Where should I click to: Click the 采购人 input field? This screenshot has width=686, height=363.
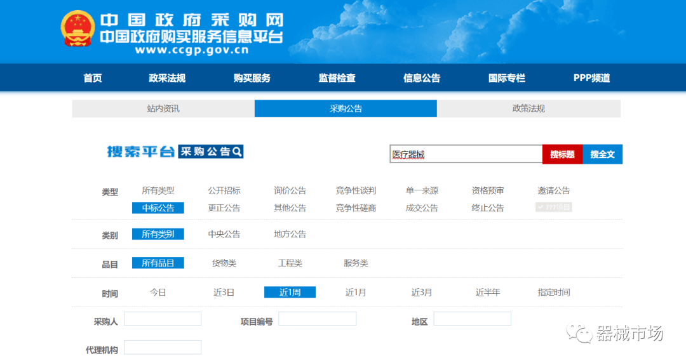(163, 319)
